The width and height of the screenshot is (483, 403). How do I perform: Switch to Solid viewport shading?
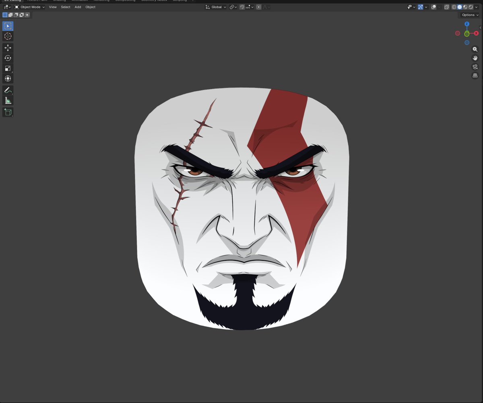[460, 7]
